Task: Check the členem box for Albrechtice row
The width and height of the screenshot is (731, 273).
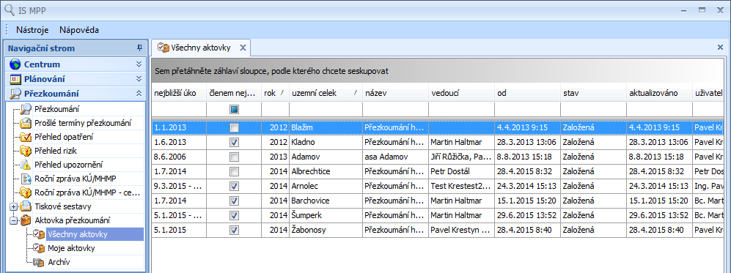Action: click(x=234, y=171)
